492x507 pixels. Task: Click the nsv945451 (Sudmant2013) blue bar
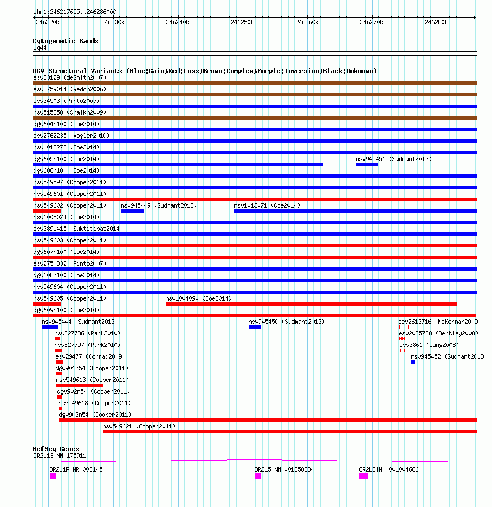367,164
